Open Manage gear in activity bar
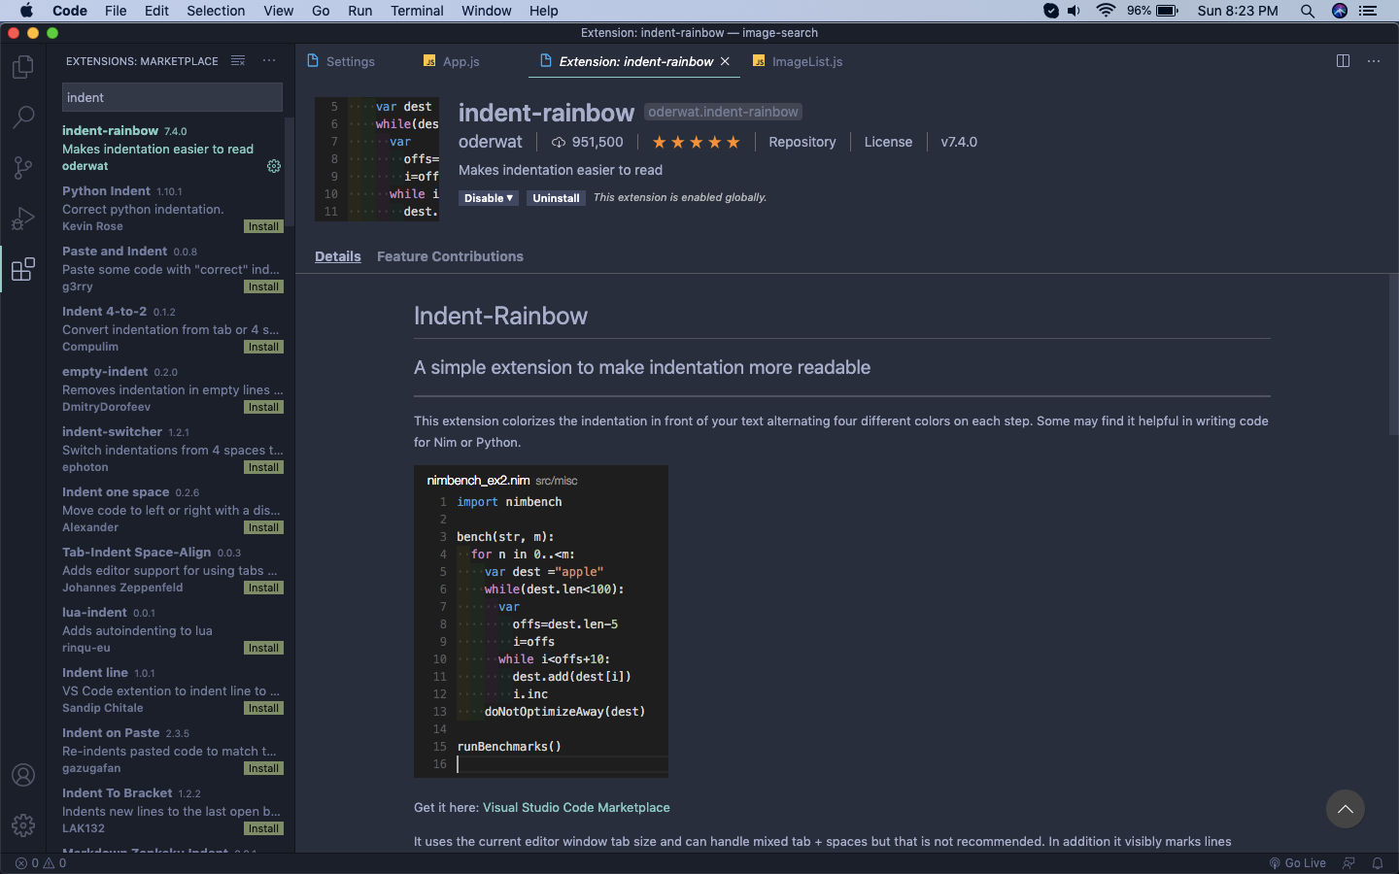Screen dimensions: 1399x874 click(23, 825)
